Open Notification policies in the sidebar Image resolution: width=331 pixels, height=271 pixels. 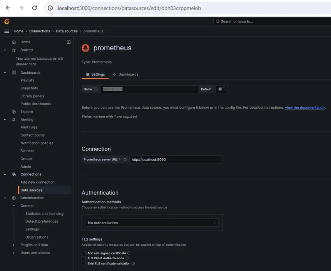37,143
